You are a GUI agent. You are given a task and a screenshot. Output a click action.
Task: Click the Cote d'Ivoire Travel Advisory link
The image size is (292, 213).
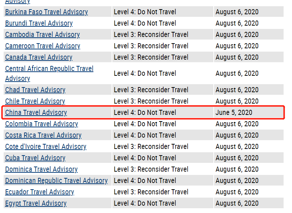tap(46, 146)
